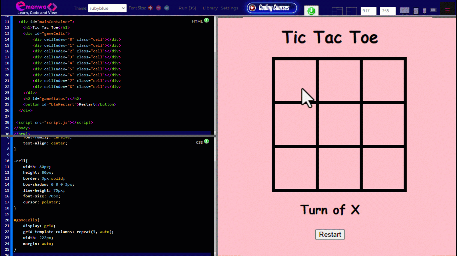The width and height of the screenshot is (457, 256).
Task: Click Run (JS) in the top bar
Action: 187,8
